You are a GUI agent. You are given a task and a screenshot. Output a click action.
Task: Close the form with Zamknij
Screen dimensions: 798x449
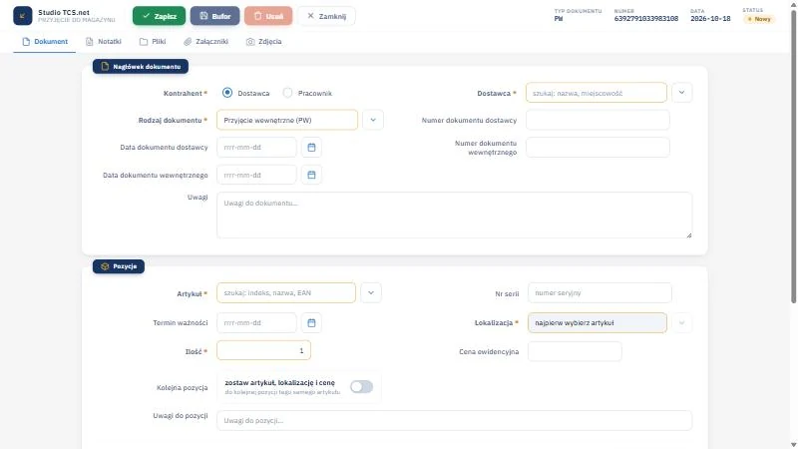pyautogui.click(x=326, y=16)
